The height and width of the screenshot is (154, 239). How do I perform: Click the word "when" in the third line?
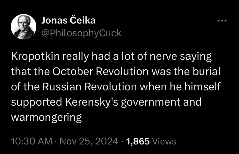(153, 87)
